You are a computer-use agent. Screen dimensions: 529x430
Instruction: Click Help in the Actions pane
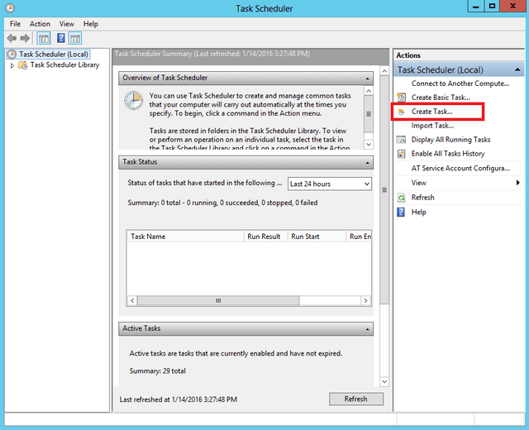[419, 213]
